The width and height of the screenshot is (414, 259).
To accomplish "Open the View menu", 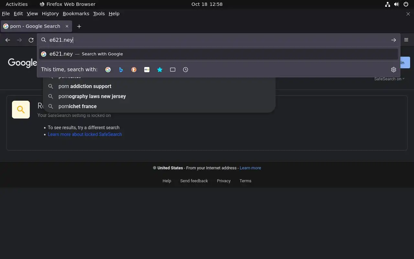I will pyautogui.click(x=32, y=14).
